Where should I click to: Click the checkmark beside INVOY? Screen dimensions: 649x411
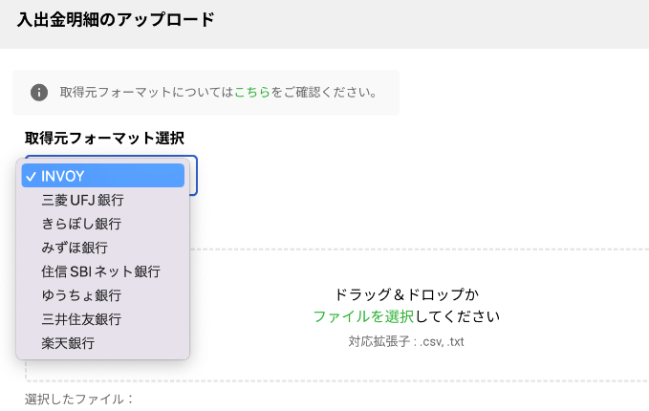[x=31, y=177]
